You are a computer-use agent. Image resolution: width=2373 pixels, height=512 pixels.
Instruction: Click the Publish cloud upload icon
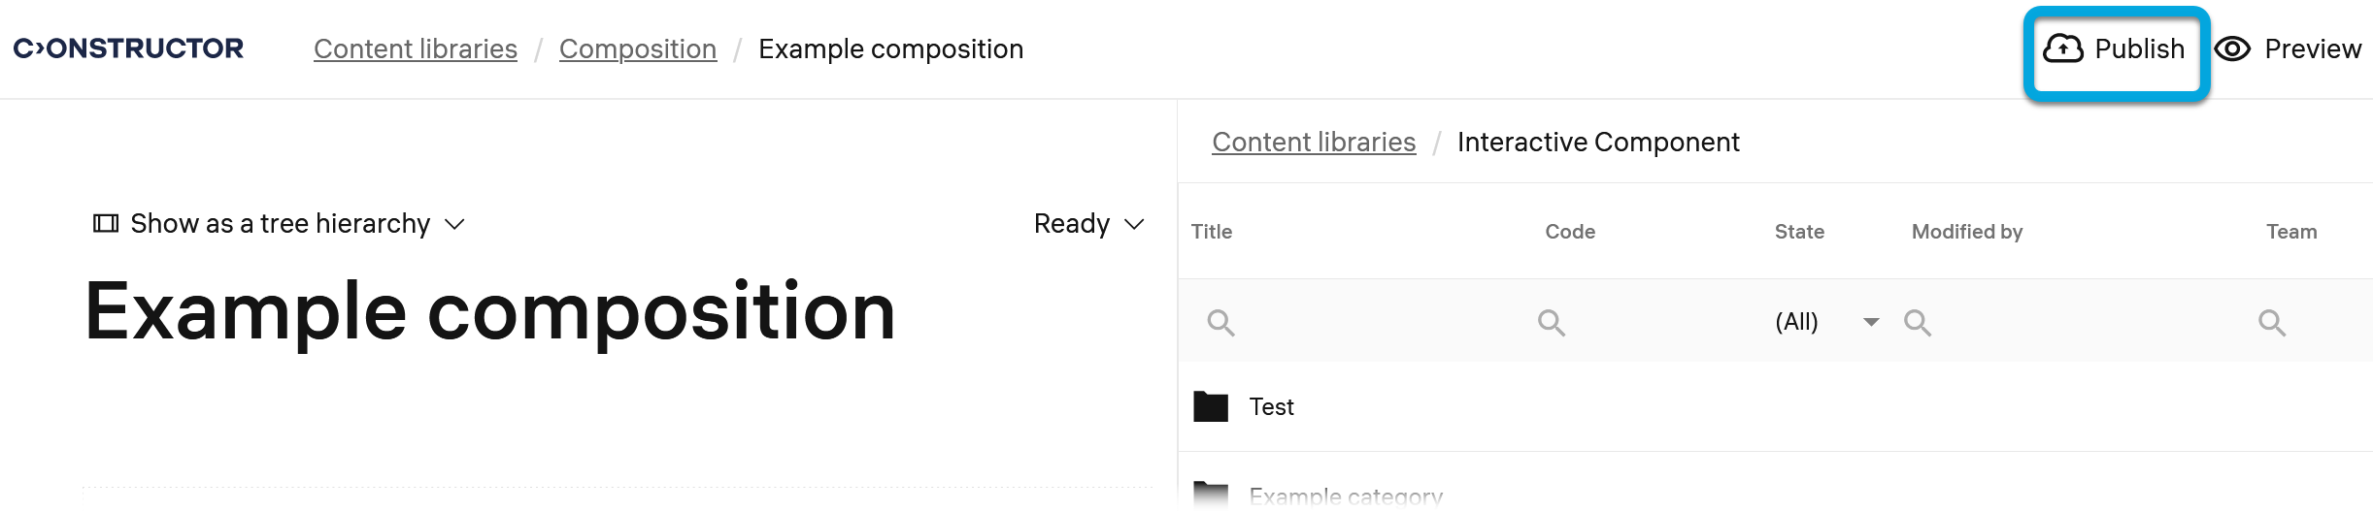click(2062, 48)
